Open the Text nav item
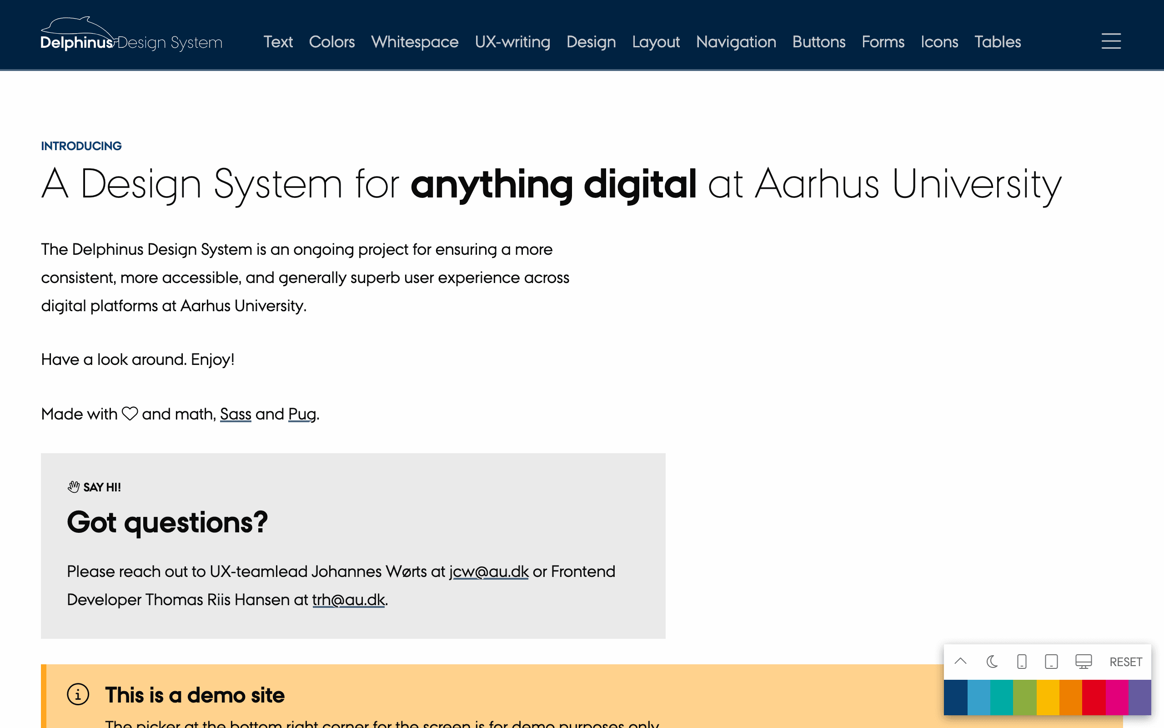Screen dimensions: 1164x728 [278, 42]
